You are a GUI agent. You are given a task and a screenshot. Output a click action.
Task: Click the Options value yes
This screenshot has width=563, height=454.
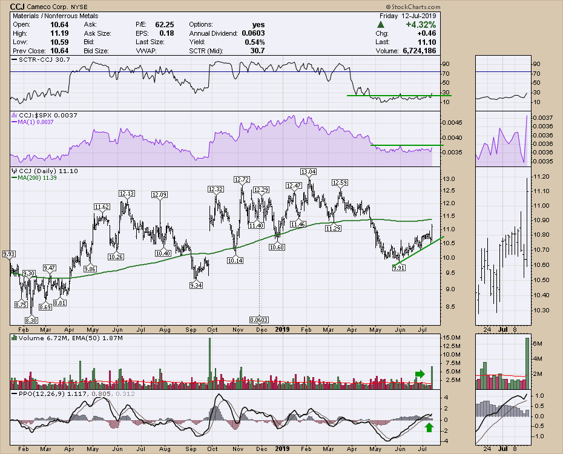click(x=258, y=25)
